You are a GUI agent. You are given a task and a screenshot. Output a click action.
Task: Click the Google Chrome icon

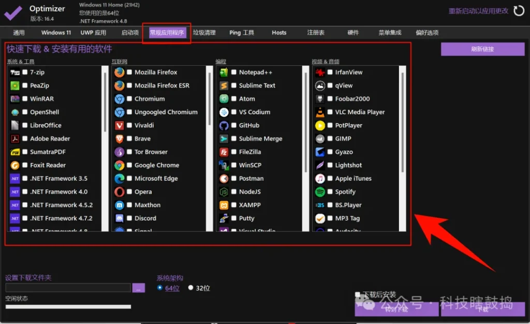[x=120, y=165]
